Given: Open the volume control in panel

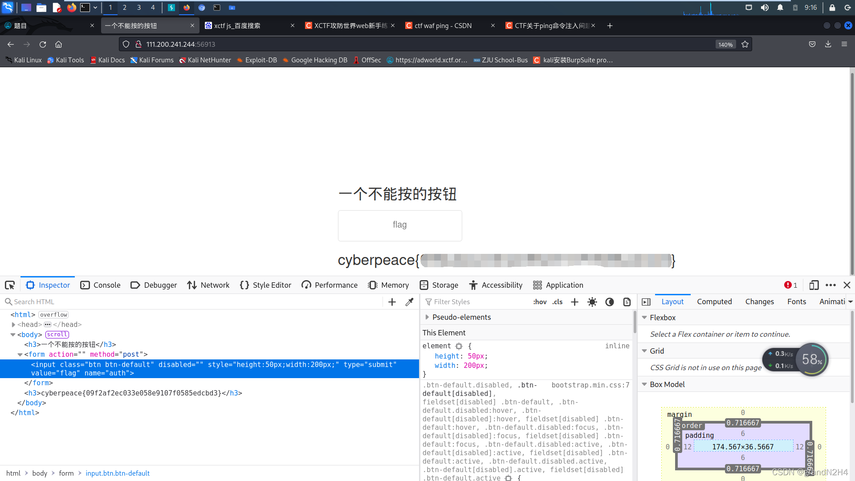Looking at the screenshot, I should pos(765,7).
